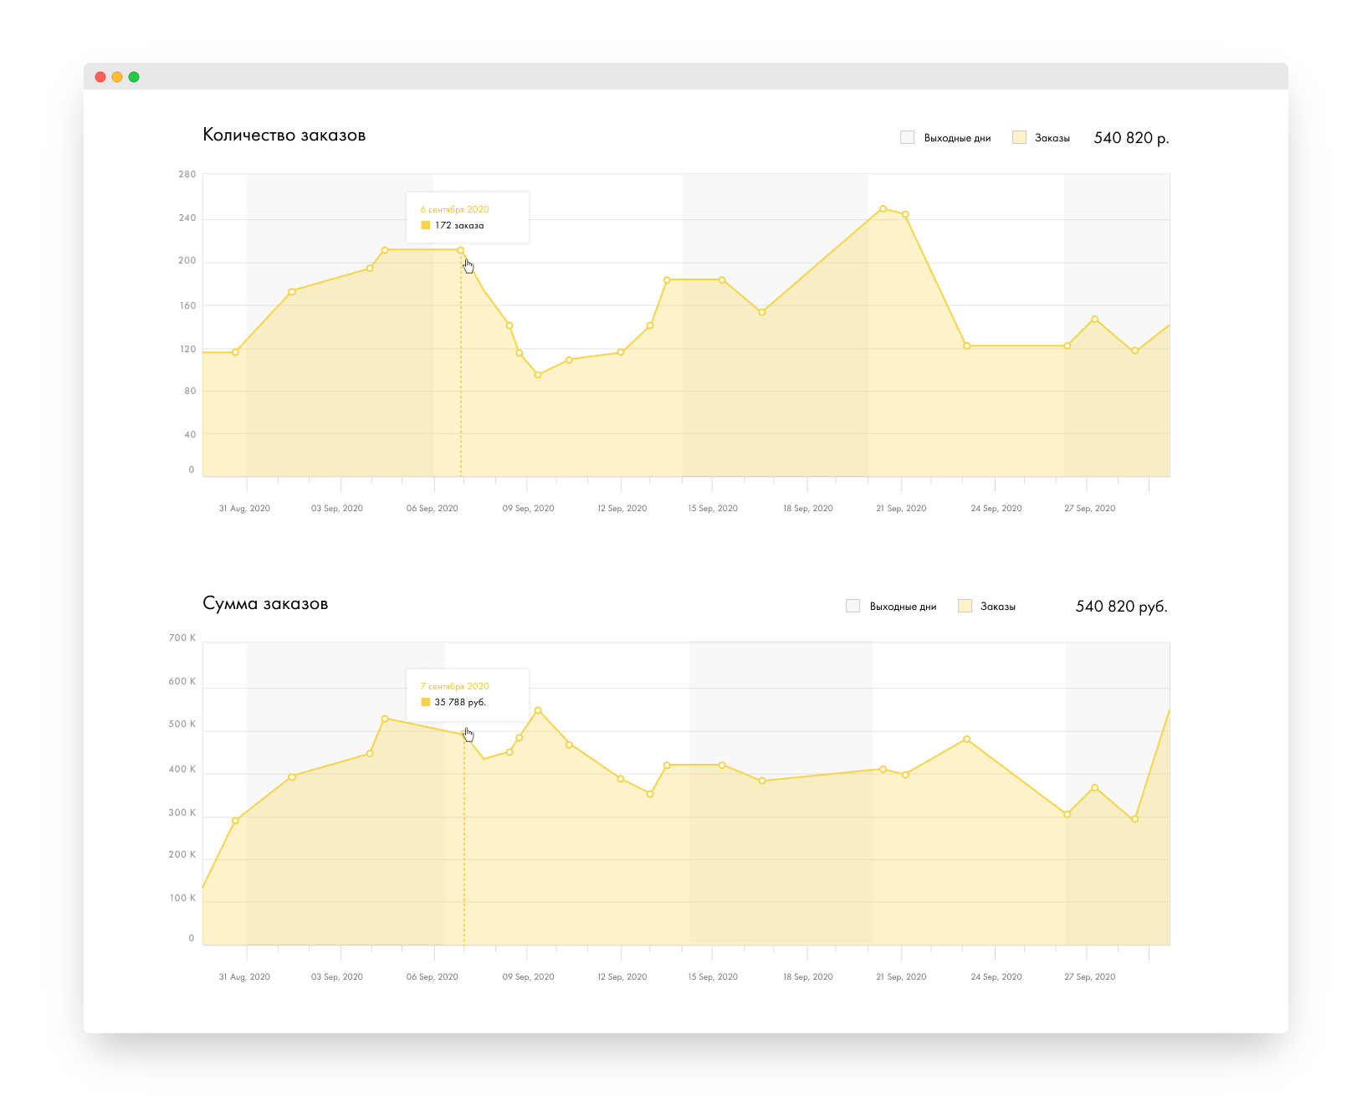Viewport: 1372px width, 1096px height.
Task: Click the '540 820 руб.' total
Action: coord(1121,607)
